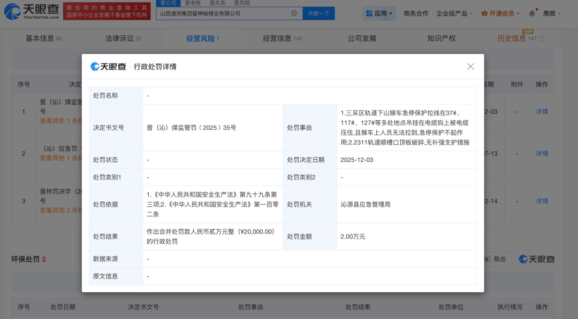Viewport: 578px width, 319px height.
Task: Open the 法律诉讼 tab
Action: [x=123, y=38]
